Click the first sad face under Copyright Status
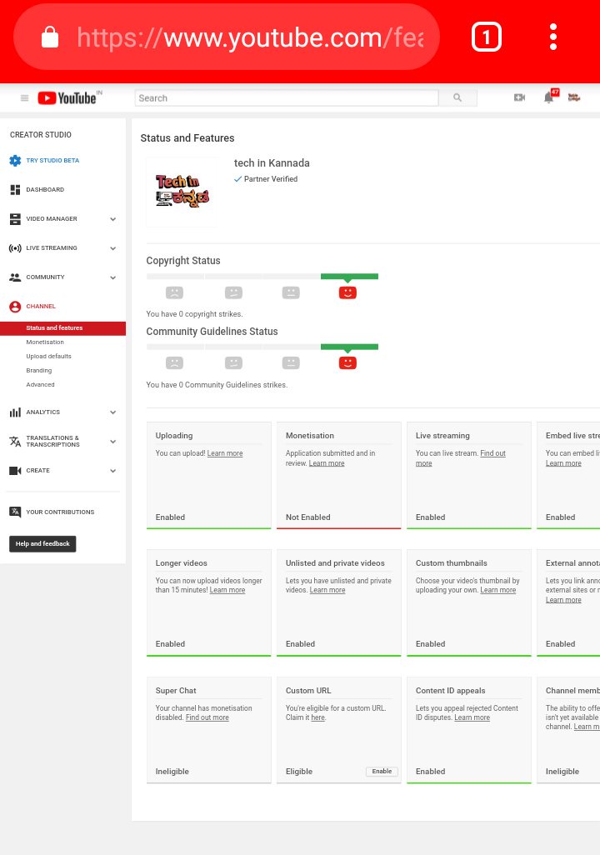This screenshot has width=600, height=855. (x=174, y=292)
